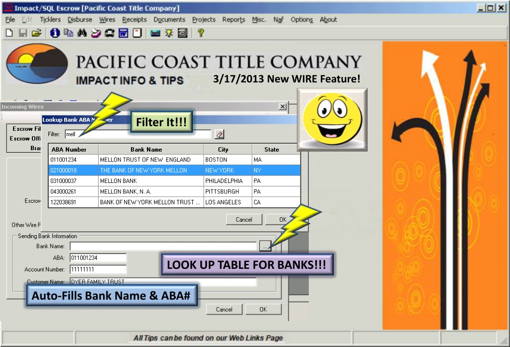Click the Open folder toolbar icon
The height and width of the screenshot is (347, 510).
click(x=36, y=33)
